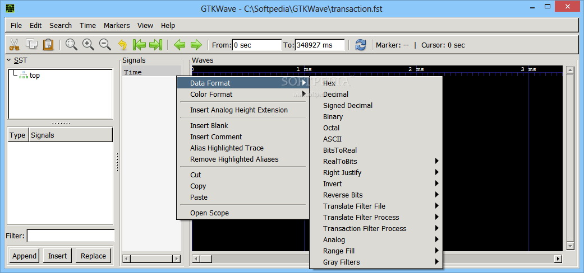Click the GTKWave title bar app icon

coord(11,8)
